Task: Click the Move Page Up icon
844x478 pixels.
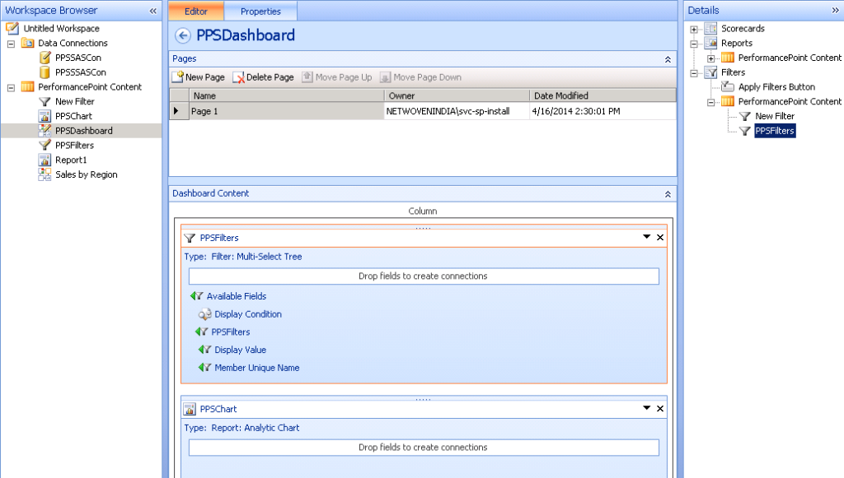Action: 307,77
